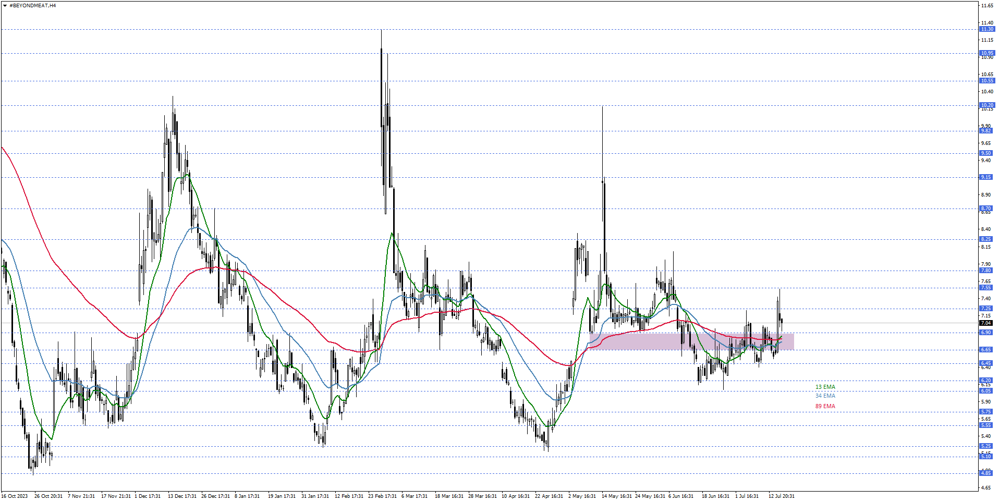Click the 8.25 level price tag
The width and height of the screenshot is (999, 502).
[x=986, y=239]
